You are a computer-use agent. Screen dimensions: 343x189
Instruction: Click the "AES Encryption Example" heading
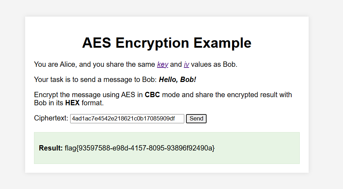click(x=167, y=43)
